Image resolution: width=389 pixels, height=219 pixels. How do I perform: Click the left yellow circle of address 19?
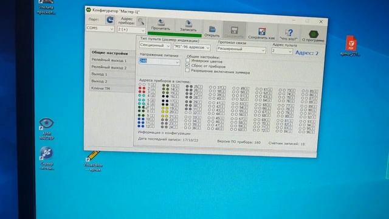point(163,108)
